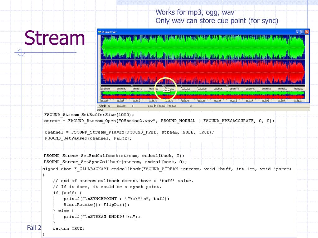Click the chorus text in bottom status line
The height and width of the screenshot is (238, 318).
point(100,110)
